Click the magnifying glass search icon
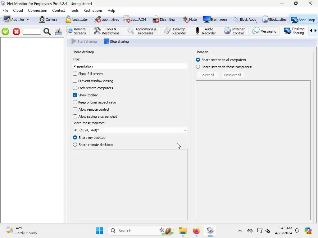This screenshot has width=318, height=238. [47, 32]
